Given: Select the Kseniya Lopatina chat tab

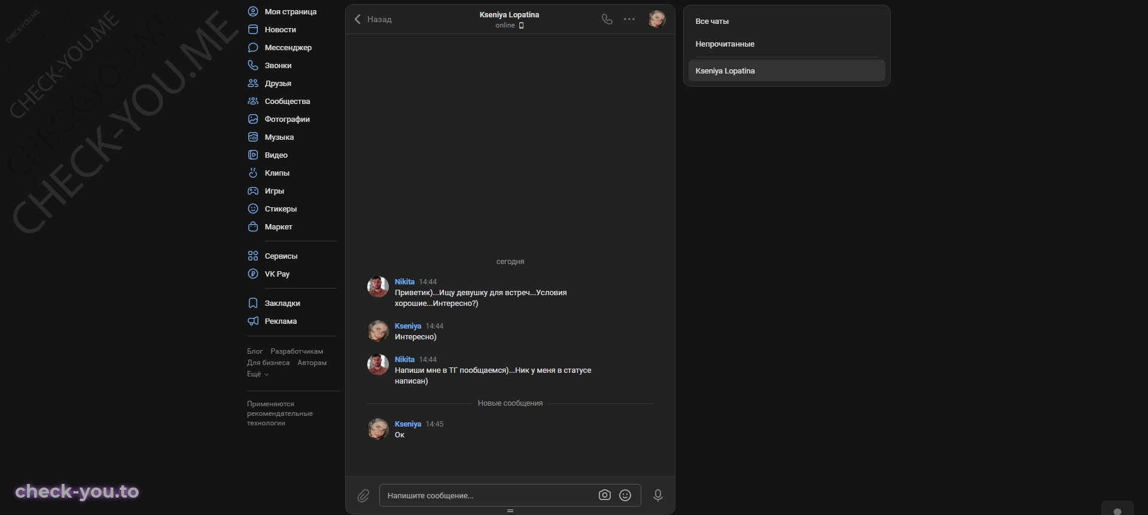Looking at the screenshot, I should point(787,70).
